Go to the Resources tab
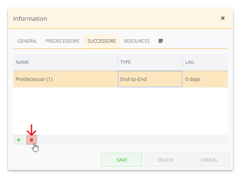 click(x=137, y=41)
